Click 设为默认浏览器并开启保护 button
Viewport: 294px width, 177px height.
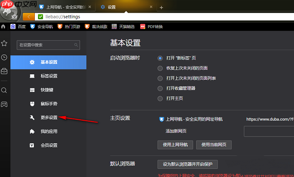tap(188, 164)
